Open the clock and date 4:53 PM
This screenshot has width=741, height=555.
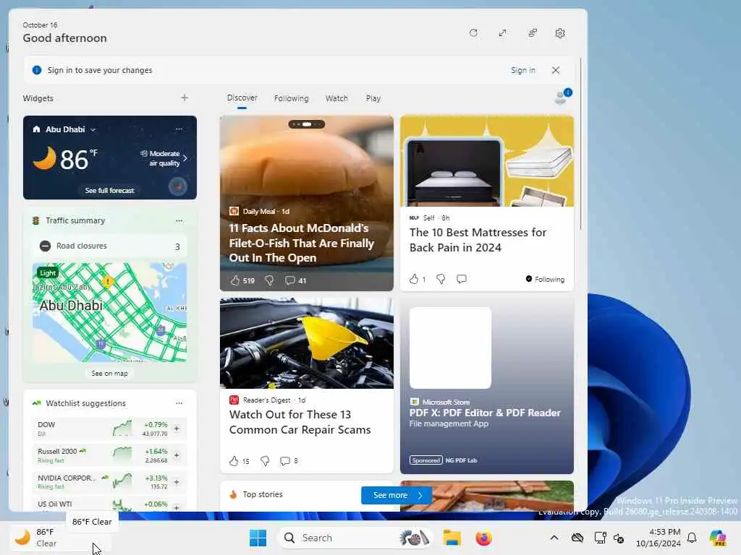pyautogui.click(x=659, y=538)
